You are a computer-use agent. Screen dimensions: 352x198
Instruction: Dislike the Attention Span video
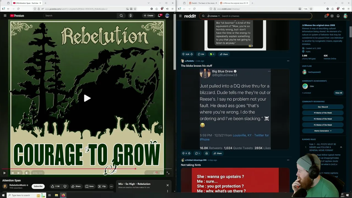(x=65, y=186)
